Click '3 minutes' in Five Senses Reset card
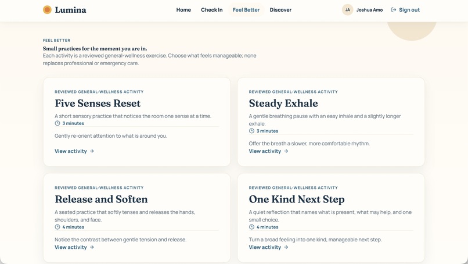The width and height of the screenshot is (468, 264). point(73,123)
